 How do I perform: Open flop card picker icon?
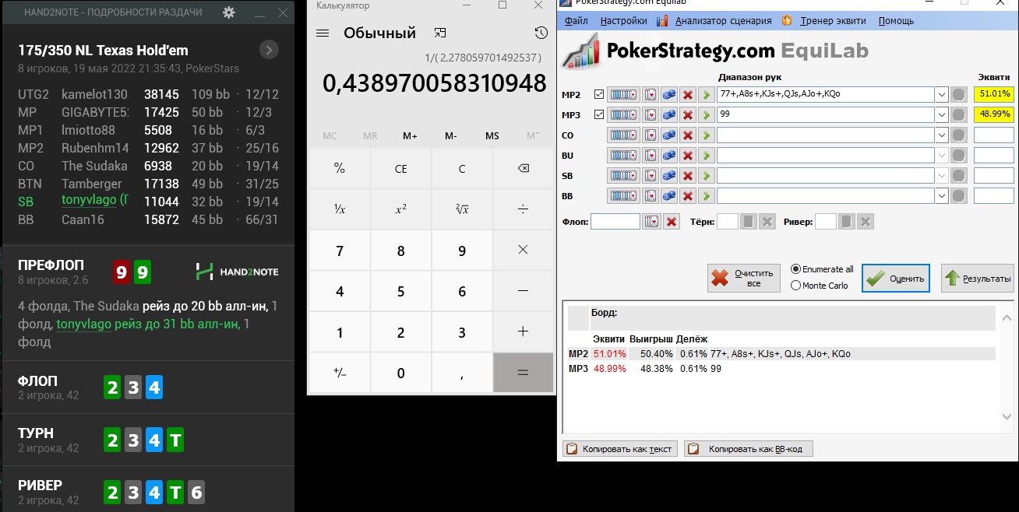[651, 222]
